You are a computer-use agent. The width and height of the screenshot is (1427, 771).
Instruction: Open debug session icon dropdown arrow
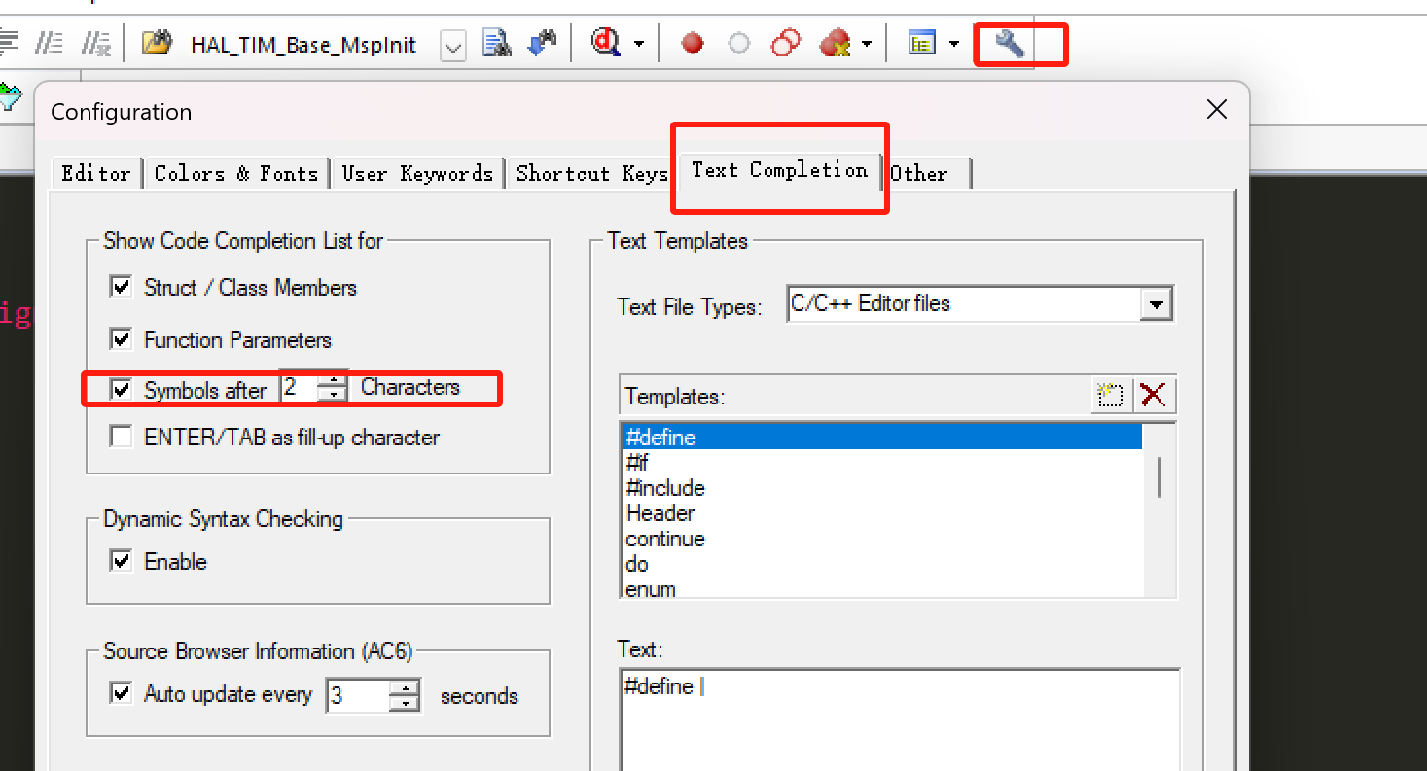click(x=639, y=44)
